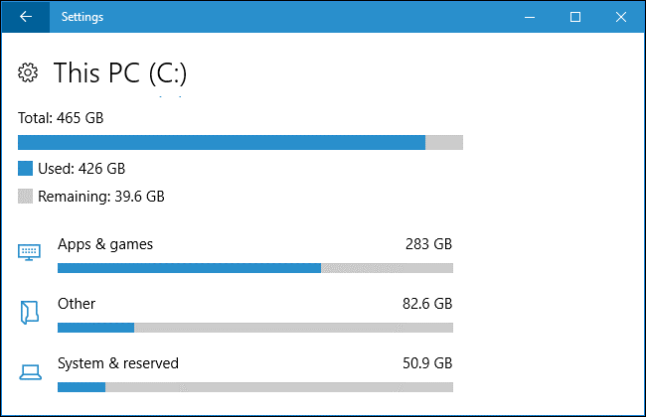Open the System & reserved category
646x417 pixels.
(118, 363)
